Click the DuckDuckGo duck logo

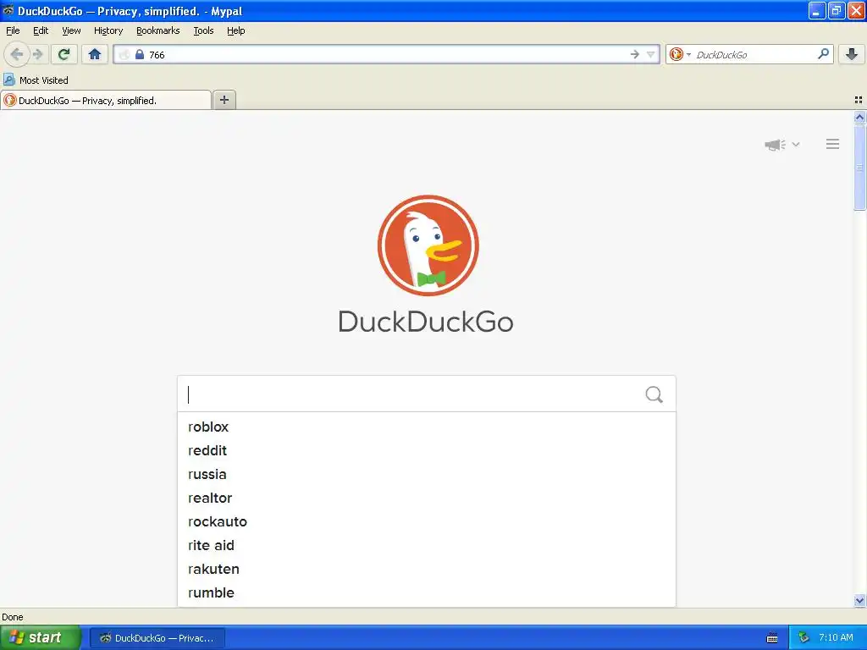click(x=428, y=245)
